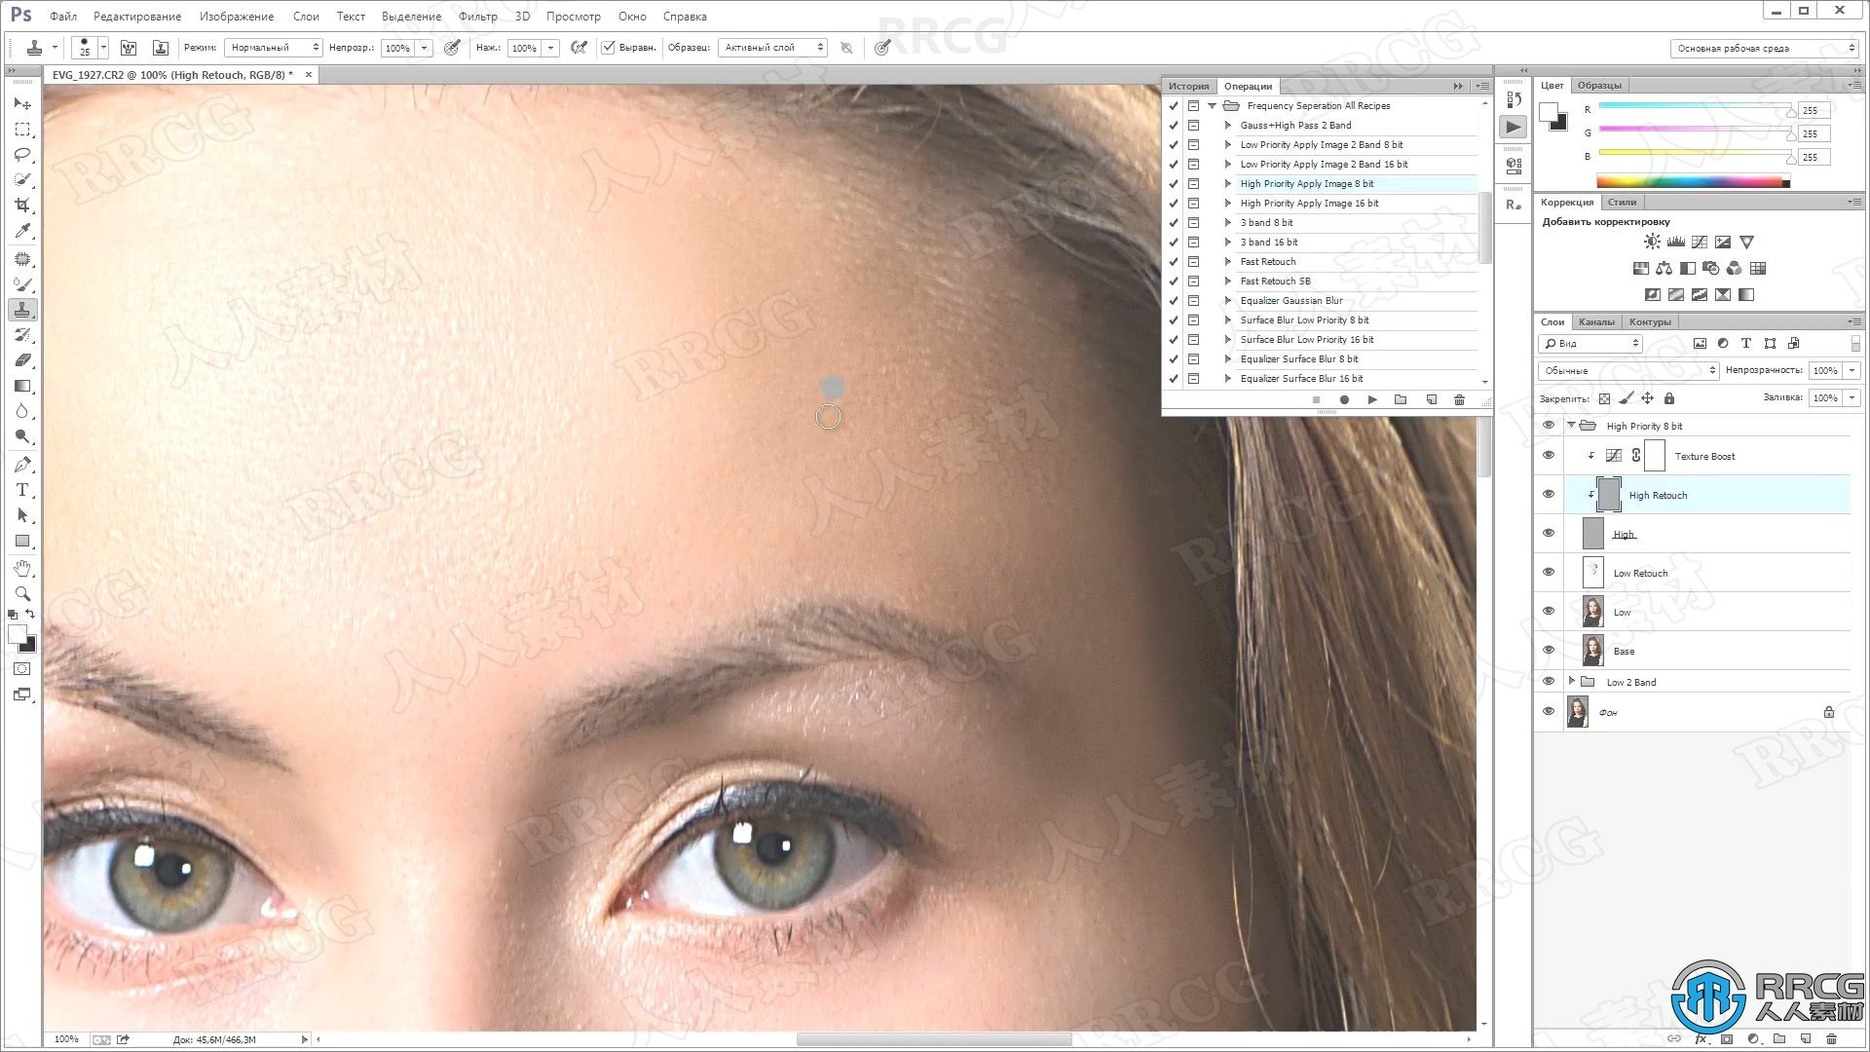The width and height of the screenshot is (1870, 1052).
Task: Expand Low 2 Band layer group
Action: (x=1571, y=681)
